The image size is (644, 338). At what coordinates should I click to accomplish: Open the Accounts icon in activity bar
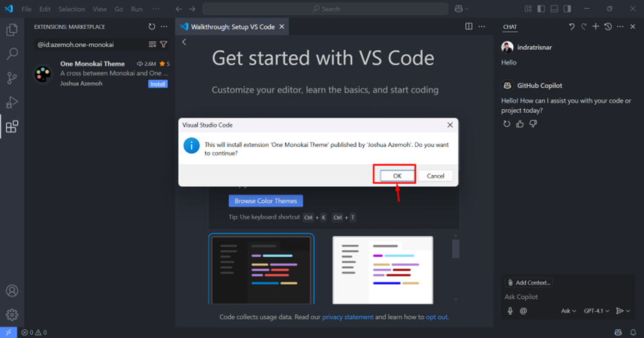click(x=12, y=290)
